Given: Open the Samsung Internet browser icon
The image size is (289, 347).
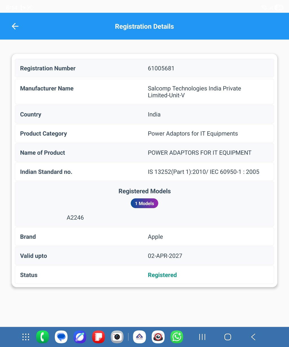Looking at the screenshot, I should pos(80,337).
